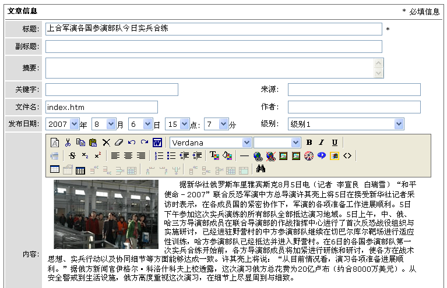Image resolution: width=447 pixels, height=288 pixels.
Task: Toggle bold formatting
Action: [x=309, y=143]
